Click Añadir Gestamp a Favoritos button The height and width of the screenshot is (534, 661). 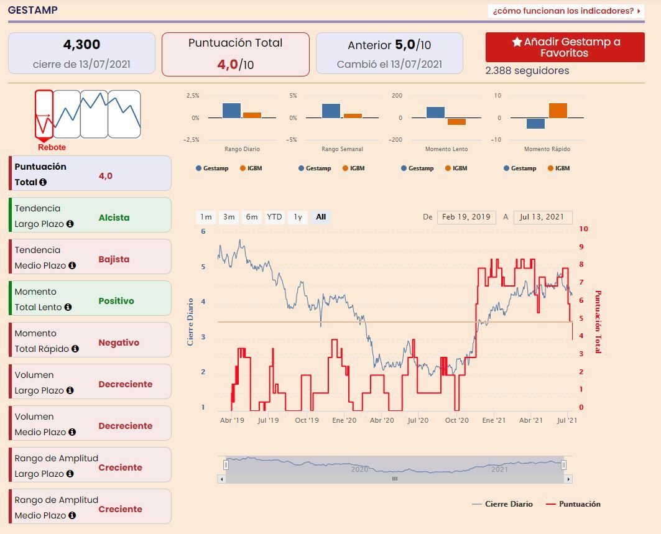565,47
